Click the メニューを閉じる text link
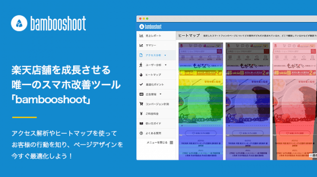317x177 pixels. coord(157,142)
